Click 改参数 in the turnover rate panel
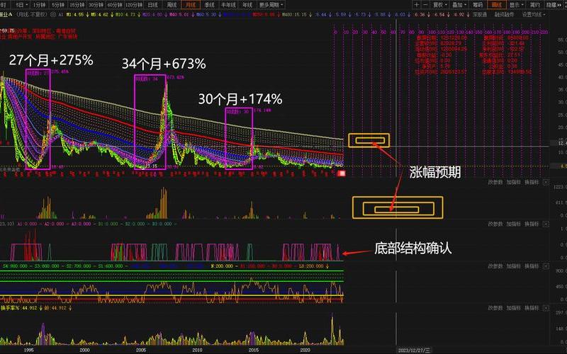Screen dimensions: 567x354 [x=495, y=308]
